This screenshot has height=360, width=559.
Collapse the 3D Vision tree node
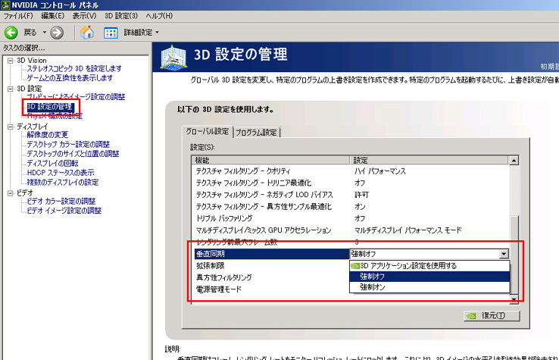click(11, 61)
